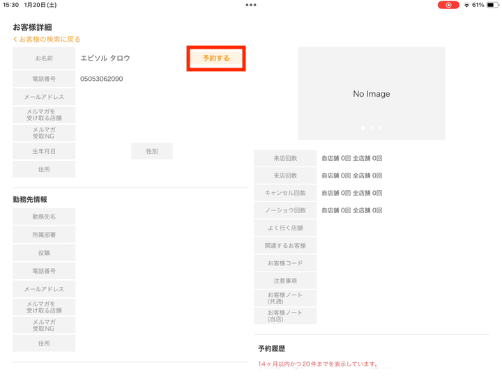The width and height of the screenshot is (502, 376).
Task: Select the ノーショウ回数 label cell
Action: (x=285, y=210)
